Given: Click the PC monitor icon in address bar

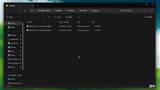Looking at the screenshot, I should [x=32, y=10].
